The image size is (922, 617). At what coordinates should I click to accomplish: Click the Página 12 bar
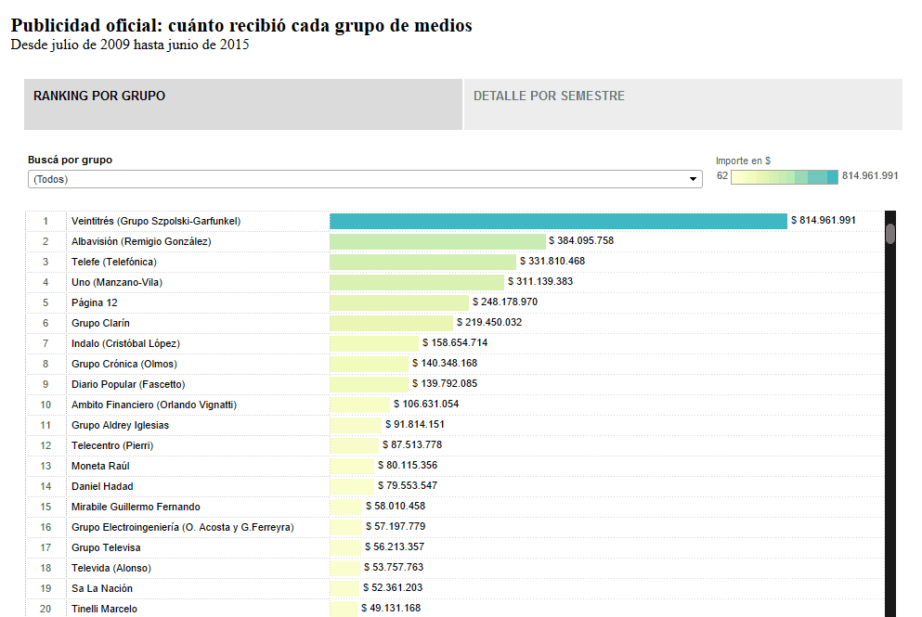click(x=399, y=302)
